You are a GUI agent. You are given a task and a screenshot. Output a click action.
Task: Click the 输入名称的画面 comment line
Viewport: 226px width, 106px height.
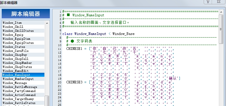(x=96, y=23)
